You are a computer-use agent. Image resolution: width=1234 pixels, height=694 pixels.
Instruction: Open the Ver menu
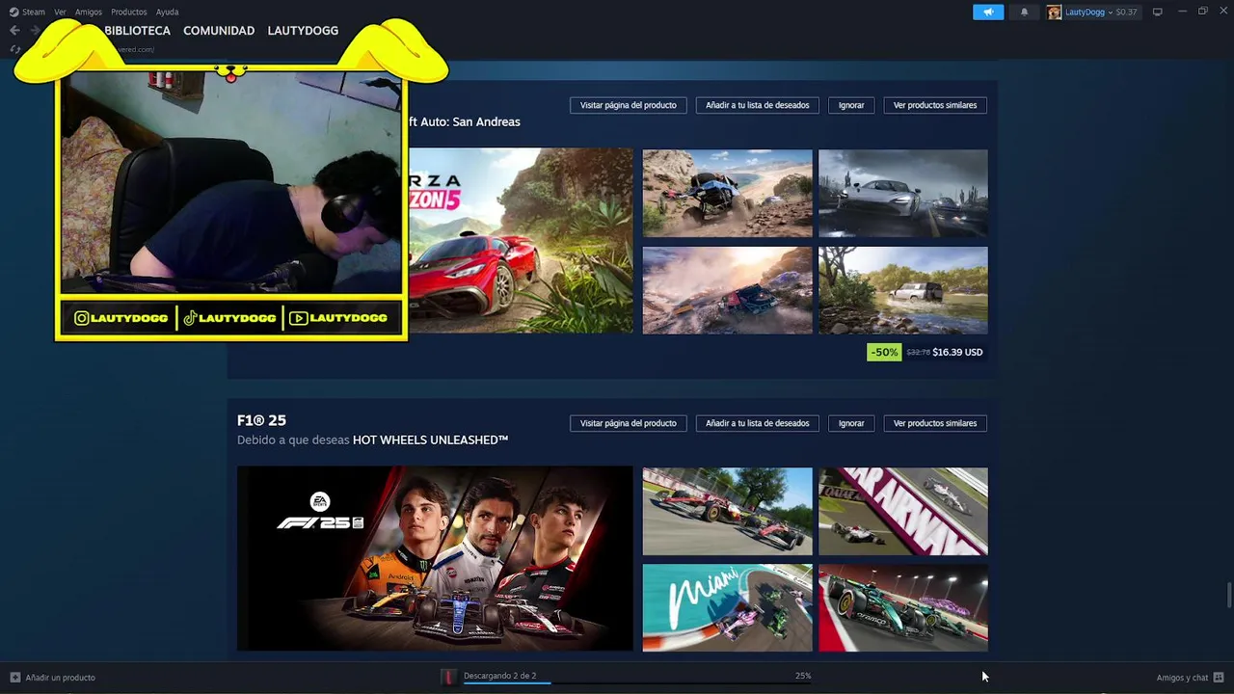(x=60, y=12)
